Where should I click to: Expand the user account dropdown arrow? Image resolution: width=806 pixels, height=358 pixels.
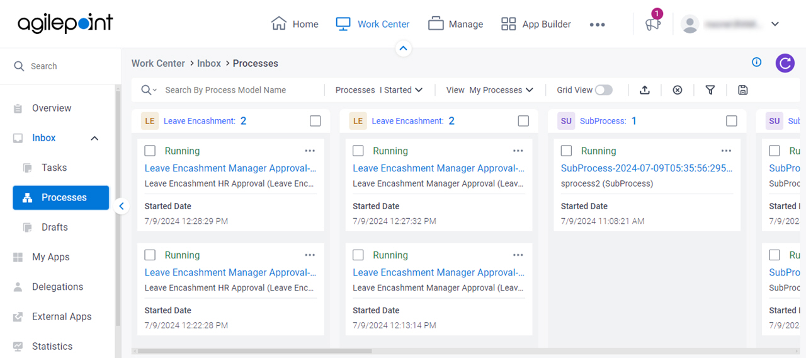pyautogui.click(x=775, y=24)
